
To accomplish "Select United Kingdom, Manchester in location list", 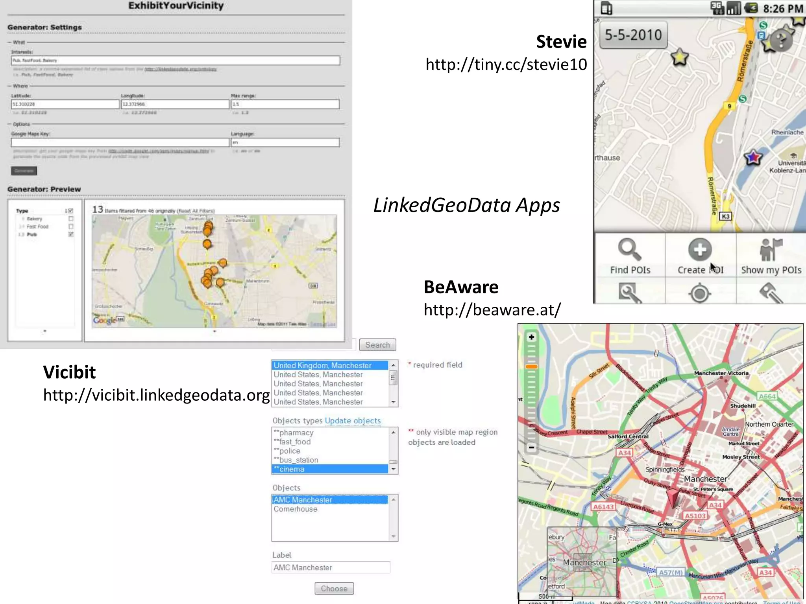I will pyautogui.click(x=330, y=365).
